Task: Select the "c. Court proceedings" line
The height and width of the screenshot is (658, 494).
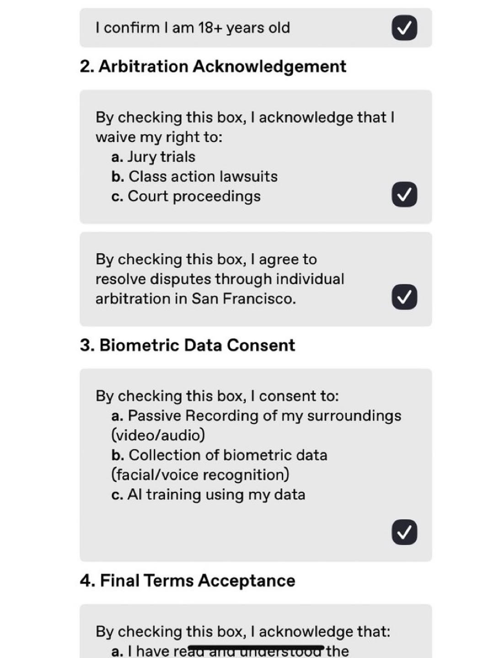Action: [x=186, y=196]
